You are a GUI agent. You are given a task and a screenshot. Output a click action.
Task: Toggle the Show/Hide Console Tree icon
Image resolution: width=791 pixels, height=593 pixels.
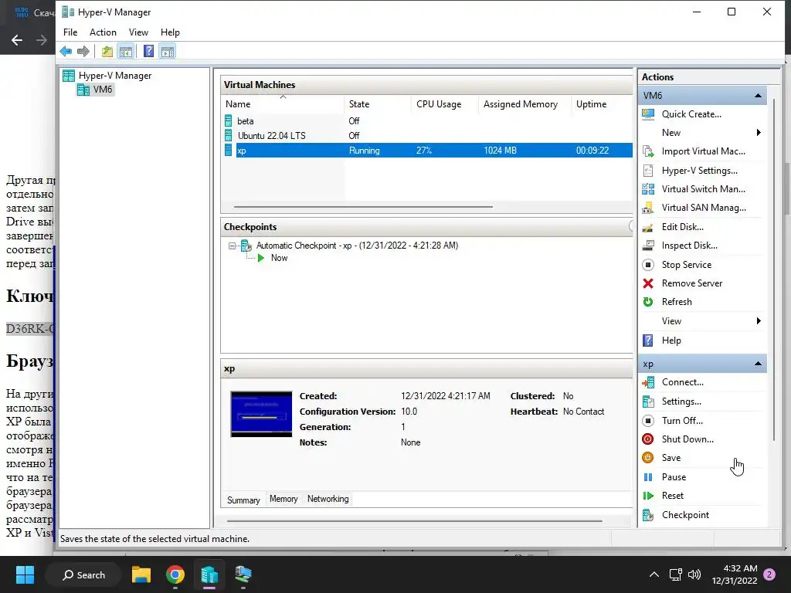point(126,52)
